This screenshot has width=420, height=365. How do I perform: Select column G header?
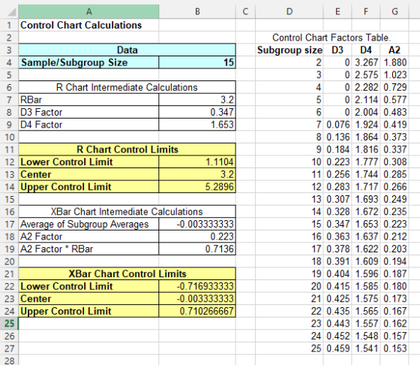[394, 11]
